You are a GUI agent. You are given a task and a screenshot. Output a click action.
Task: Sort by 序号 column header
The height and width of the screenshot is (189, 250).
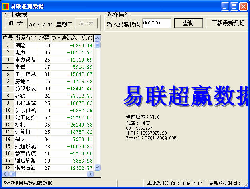[x=8, y=38]
